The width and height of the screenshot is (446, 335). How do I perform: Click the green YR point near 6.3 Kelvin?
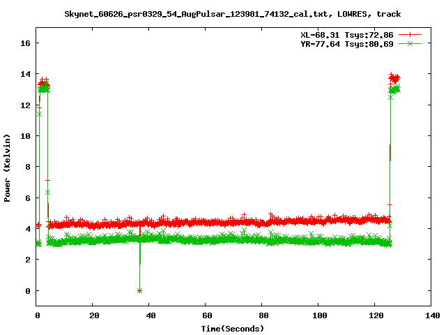47,193
